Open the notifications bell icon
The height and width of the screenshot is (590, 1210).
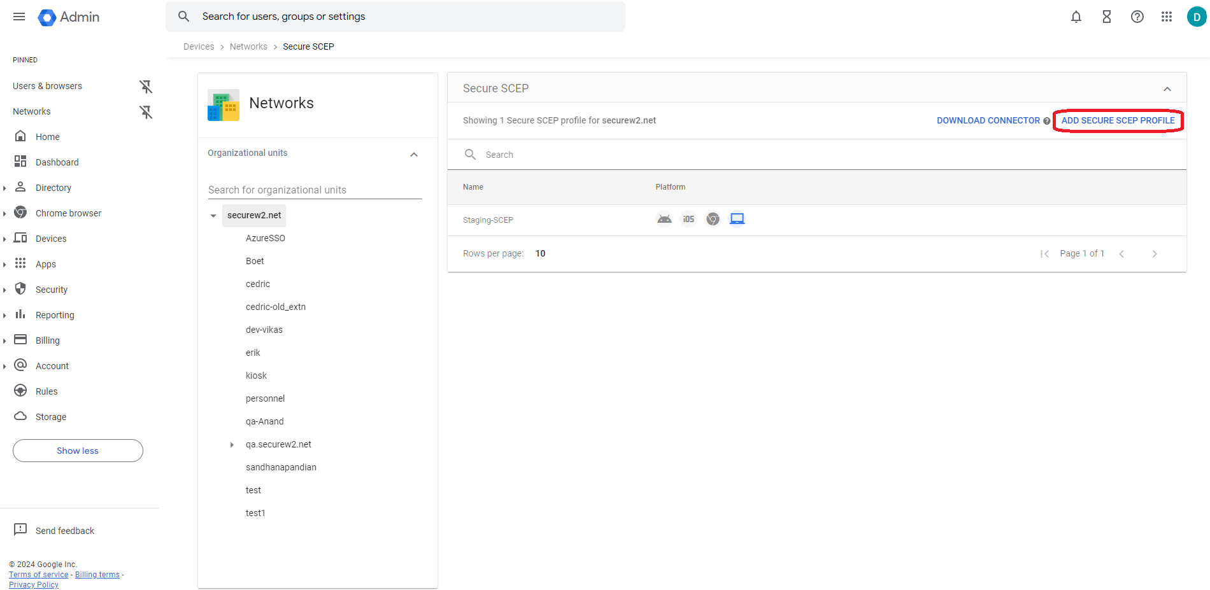pos(1076,17)
